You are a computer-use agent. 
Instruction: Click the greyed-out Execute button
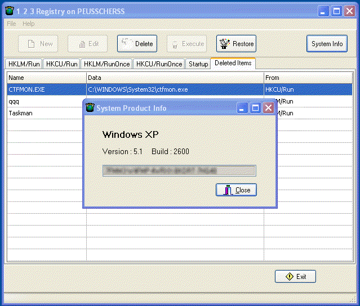[x=186, y=43]
